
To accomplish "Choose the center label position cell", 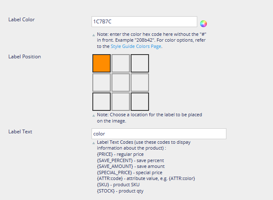I will (121, 82).
